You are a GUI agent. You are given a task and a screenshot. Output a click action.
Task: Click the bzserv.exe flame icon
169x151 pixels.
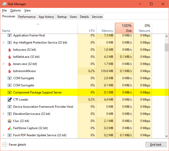click(10, 64)
